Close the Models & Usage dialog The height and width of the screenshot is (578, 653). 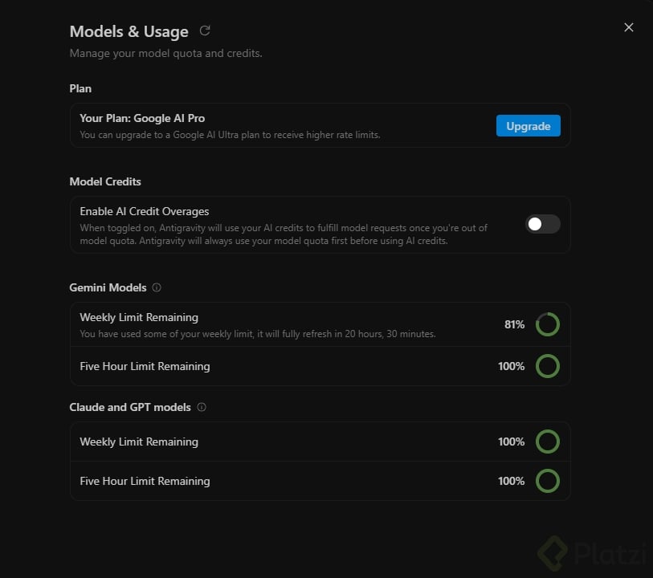coord(628,27)
